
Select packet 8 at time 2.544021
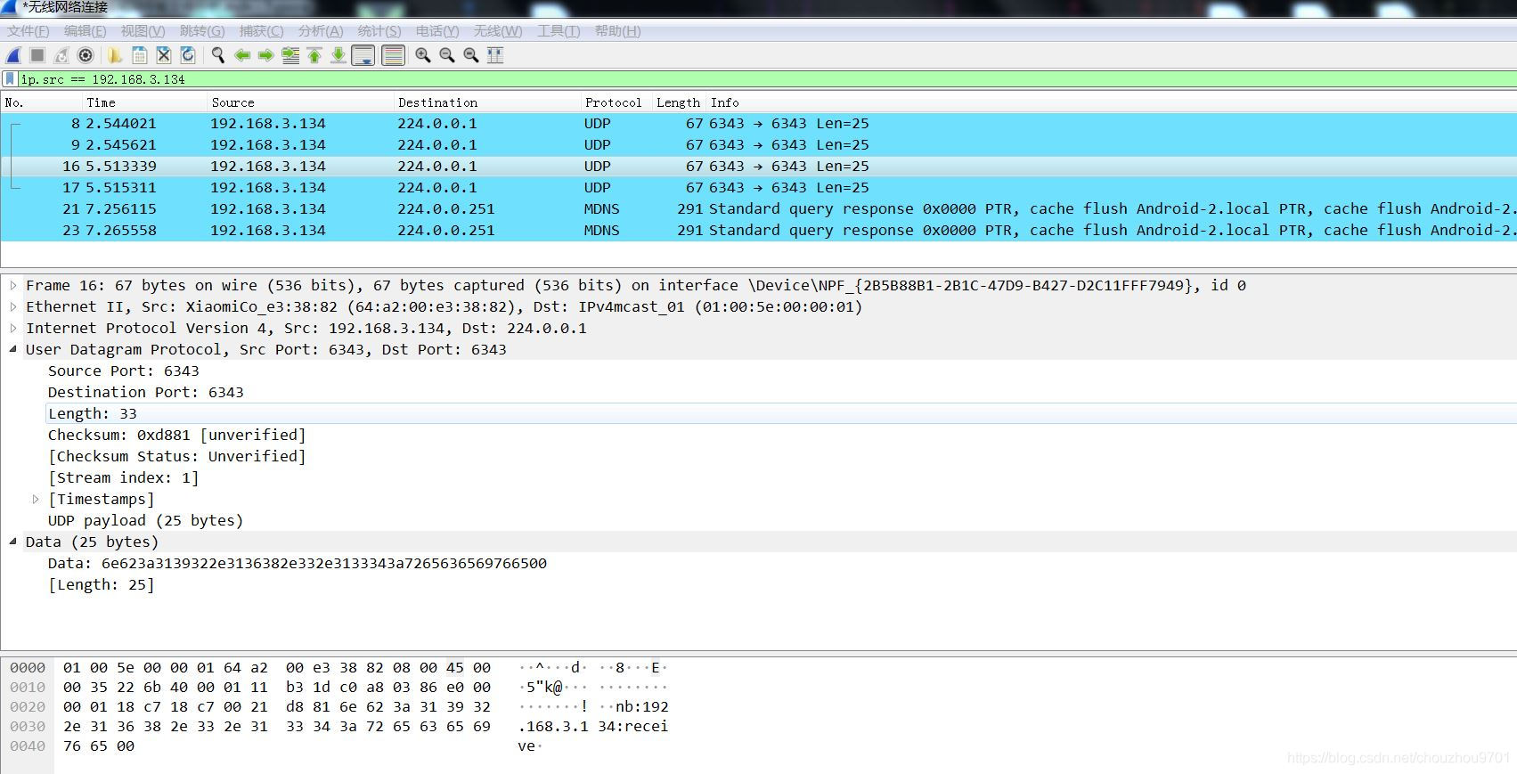click(x=758, y=124)
